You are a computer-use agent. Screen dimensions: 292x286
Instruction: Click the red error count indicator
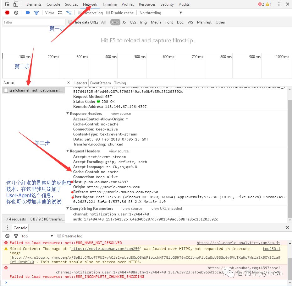(261, 4)
